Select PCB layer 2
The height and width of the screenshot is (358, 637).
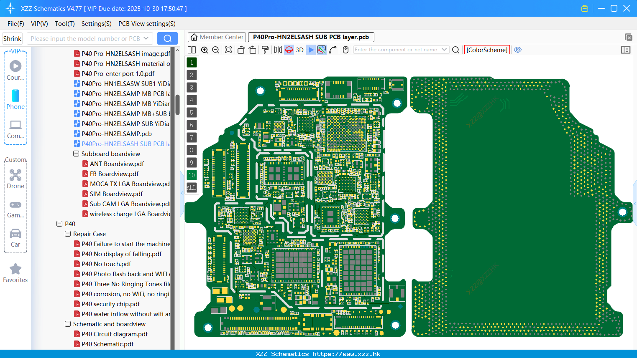point(192,75)
